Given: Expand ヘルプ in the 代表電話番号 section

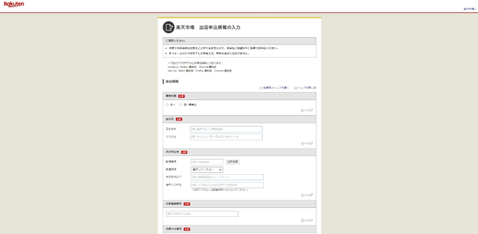Looking at the screenshot, I should coord(307,220).
